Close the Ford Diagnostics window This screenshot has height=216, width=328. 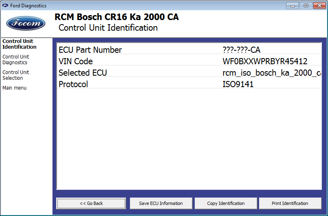coord(319,6)
